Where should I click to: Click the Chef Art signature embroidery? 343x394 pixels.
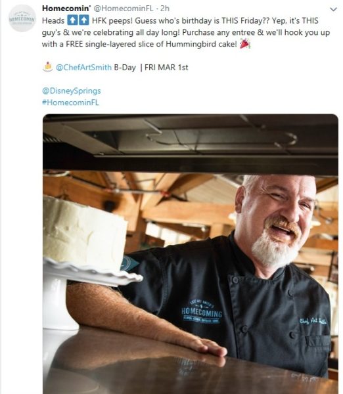click(313, 321)
